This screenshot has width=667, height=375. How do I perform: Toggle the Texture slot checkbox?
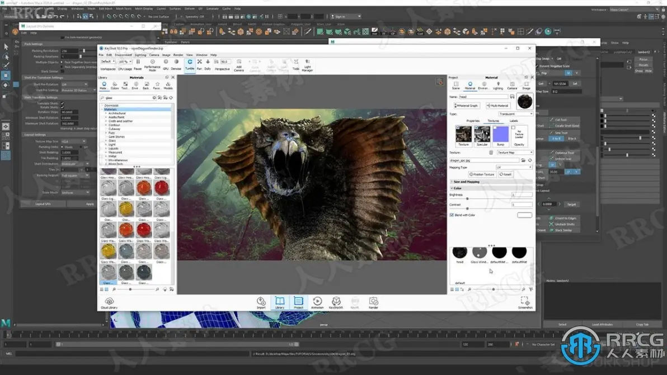(458, 127)
